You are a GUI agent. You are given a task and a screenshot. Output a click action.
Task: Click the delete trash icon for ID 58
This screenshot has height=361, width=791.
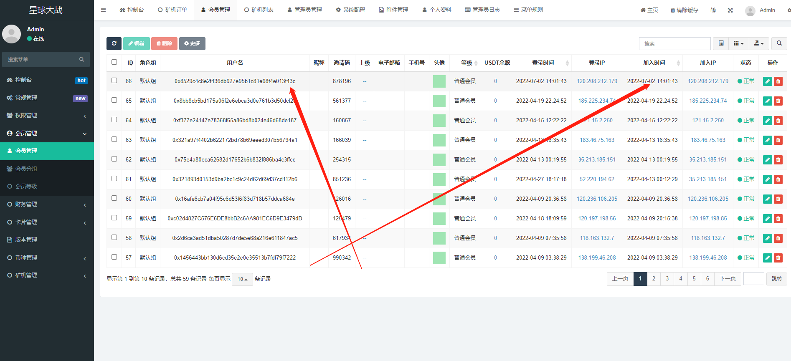pyautogui.click(x=778, y=238)
